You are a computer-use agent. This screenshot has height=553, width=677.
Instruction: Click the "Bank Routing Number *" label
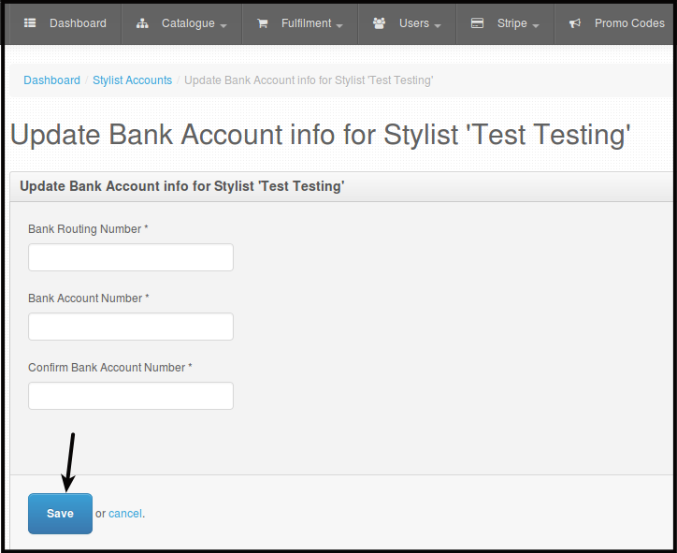(88, 229)
